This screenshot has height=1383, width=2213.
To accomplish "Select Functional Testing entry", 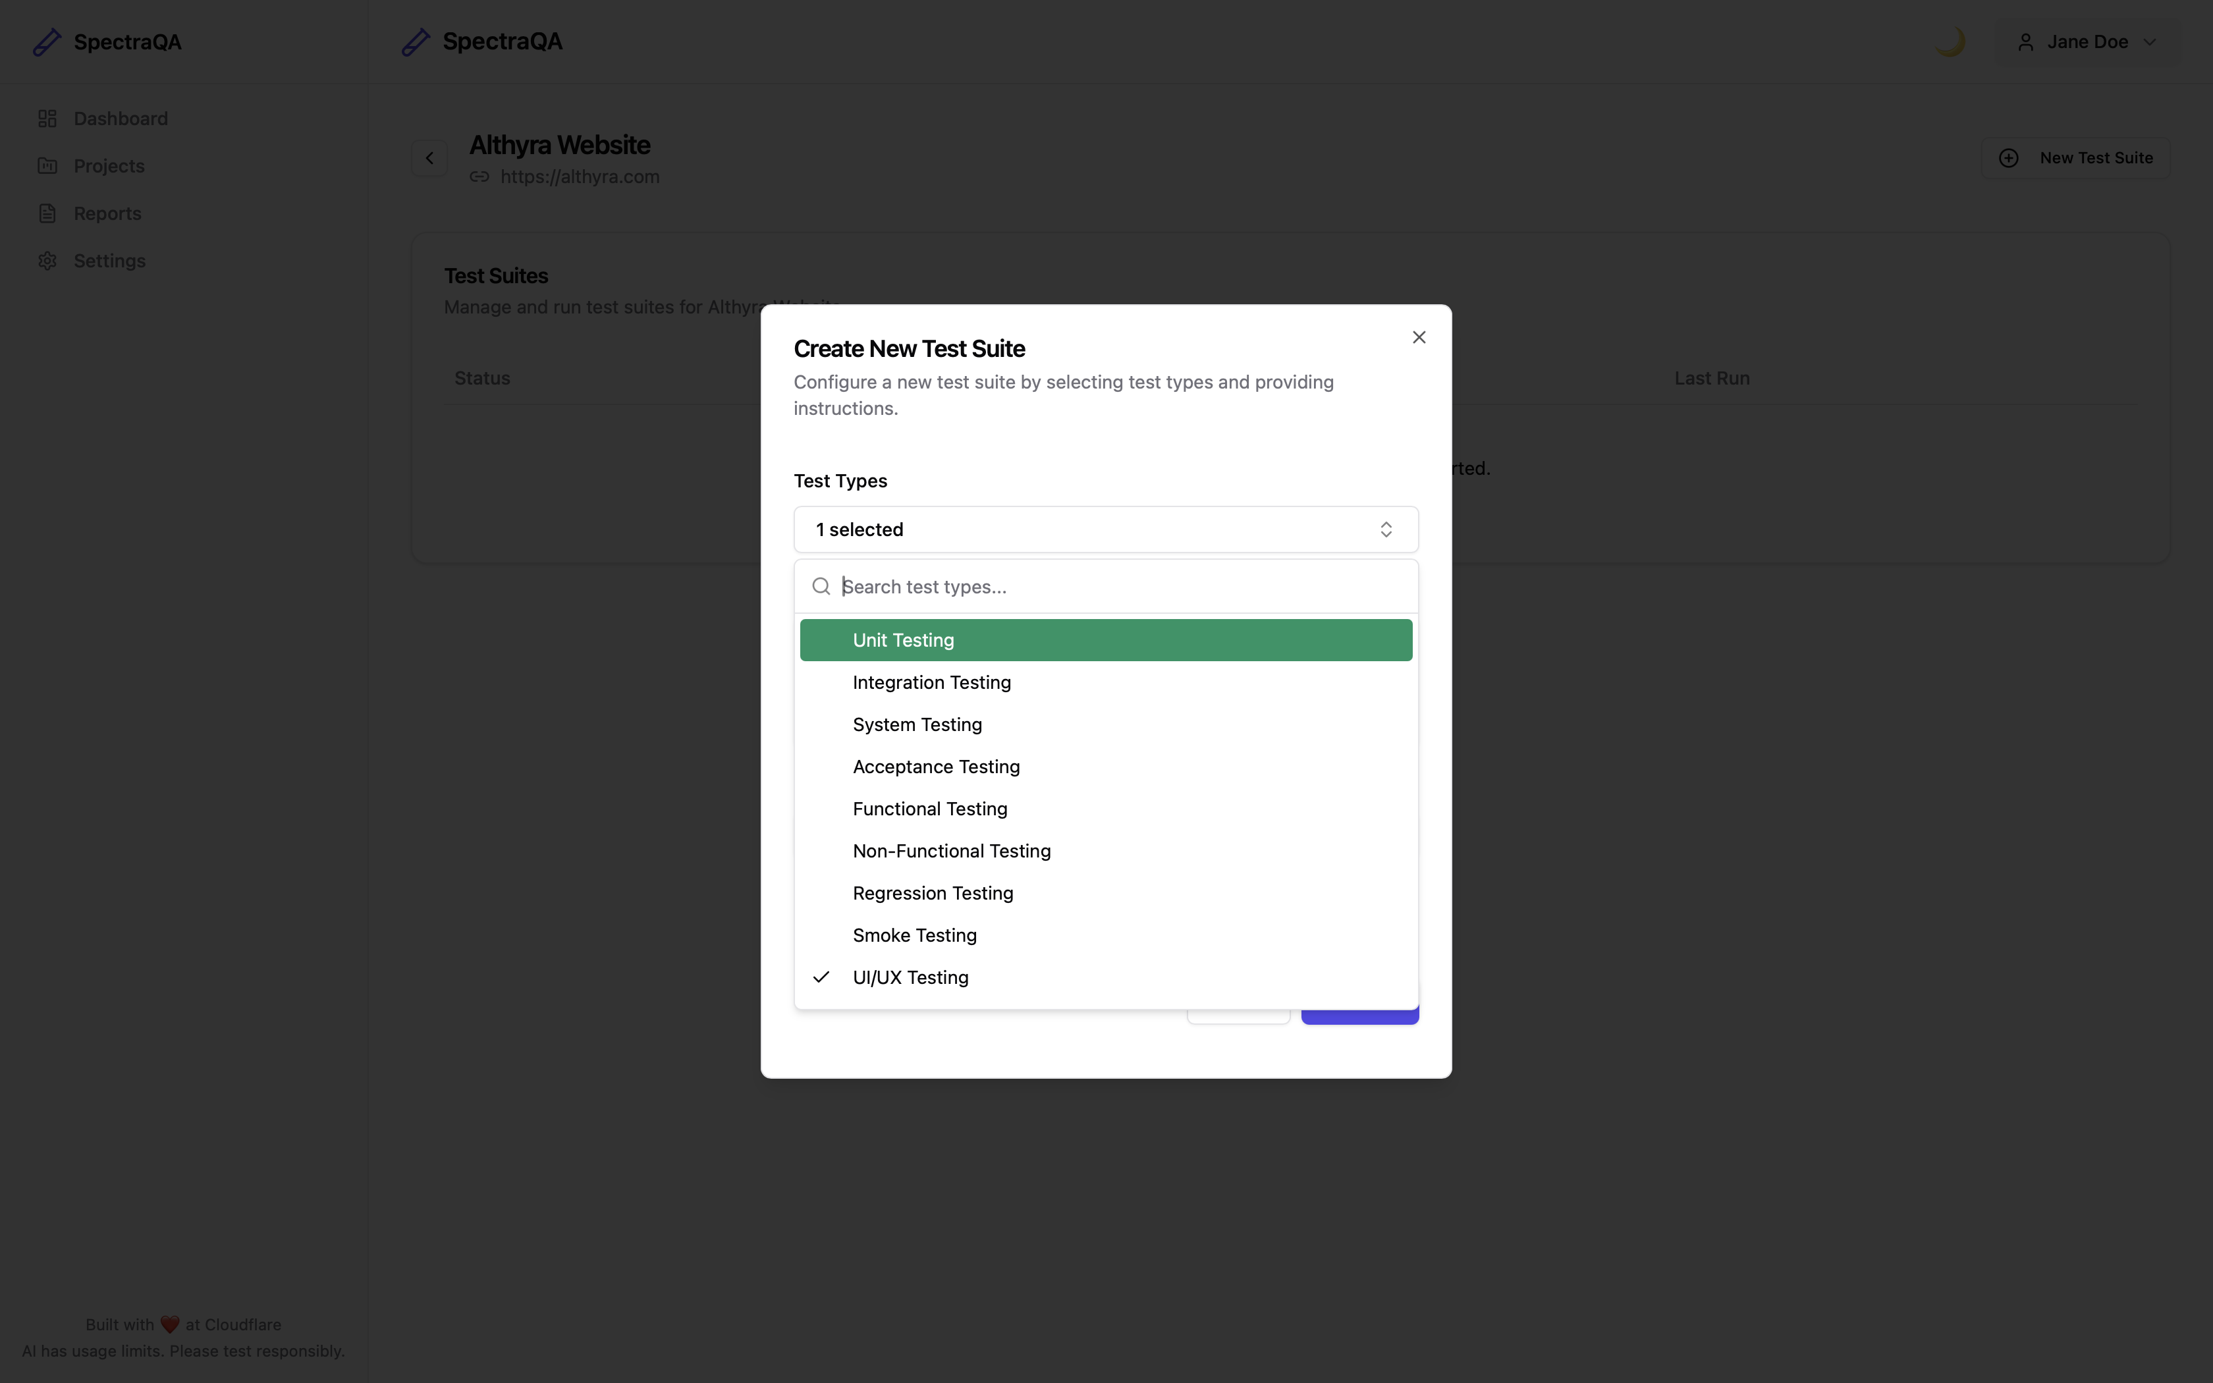I will pyautogui.click(x=929, y=809).
